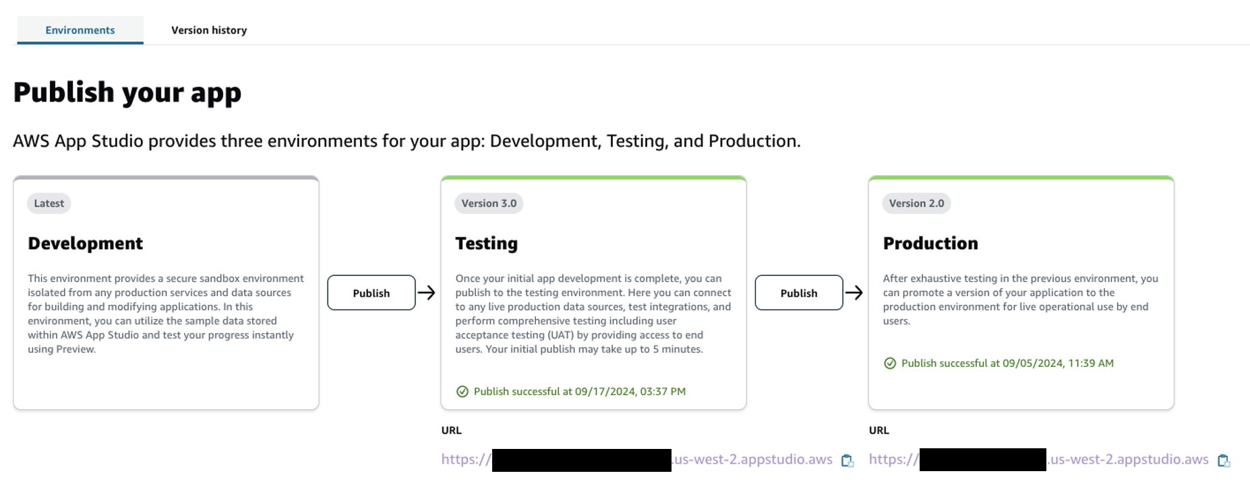Screen dimensions: 1250x490
Task: Click the Version 3.0 badge
Action: pyautogui.click(x=489, y=203)
